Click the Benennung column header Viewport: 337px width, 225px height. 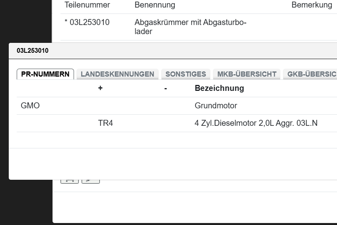(x=155, y=5)
